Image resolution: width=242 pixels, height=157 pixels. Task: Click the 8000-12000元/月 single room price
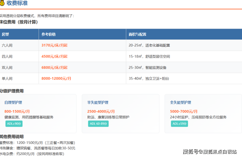[56, 79]
